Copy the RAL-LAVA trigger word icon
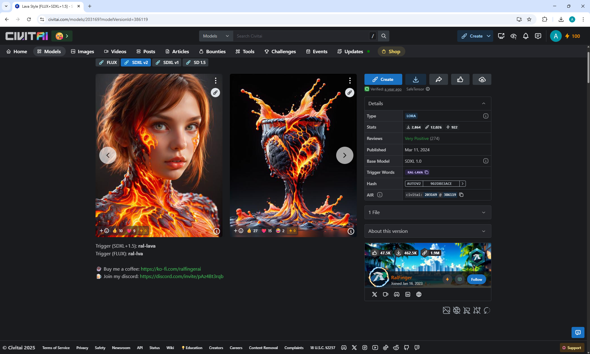The height and width of the screenshot is (354, 590). [x=427, y=172]
